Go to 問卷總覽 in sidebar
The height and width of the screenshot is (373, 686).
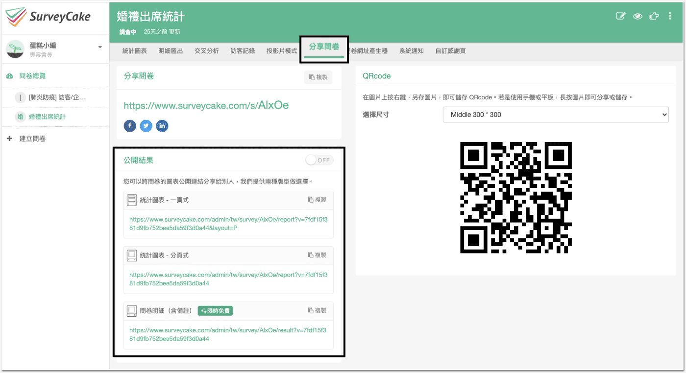(x=33, y=76)
